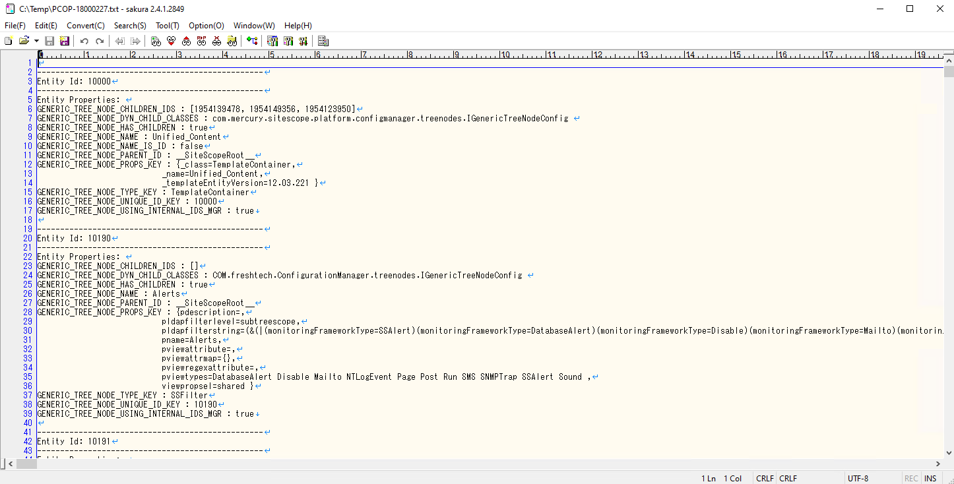Clear search marks with red X binoculars icon
Image resolution: width=954 pixels, height=484 pixels.
point(216,41)
